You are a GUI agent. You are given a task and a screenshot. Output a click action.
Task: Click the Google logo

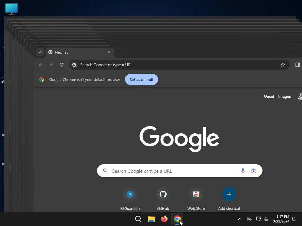(x=179, y=139)
